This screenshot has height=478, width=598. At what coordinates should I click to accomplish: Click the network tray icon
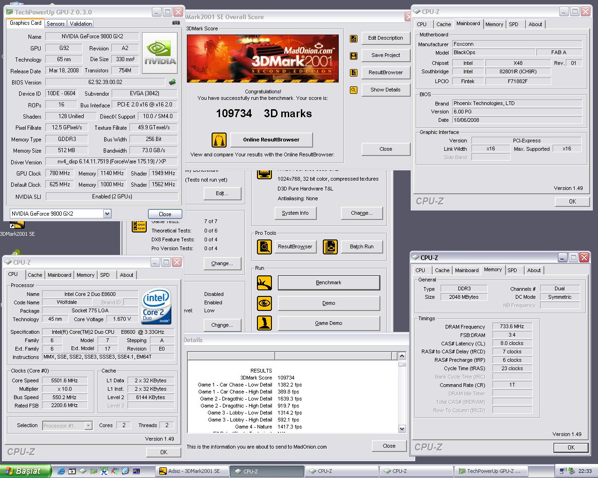pyautogui.click(x=562, y=471)
